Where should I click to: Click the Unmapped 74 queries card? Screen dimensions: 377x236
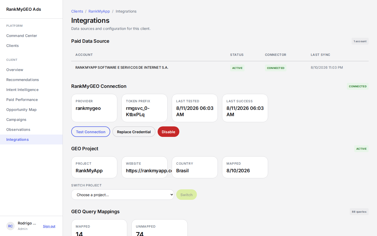tap(159, 228)
